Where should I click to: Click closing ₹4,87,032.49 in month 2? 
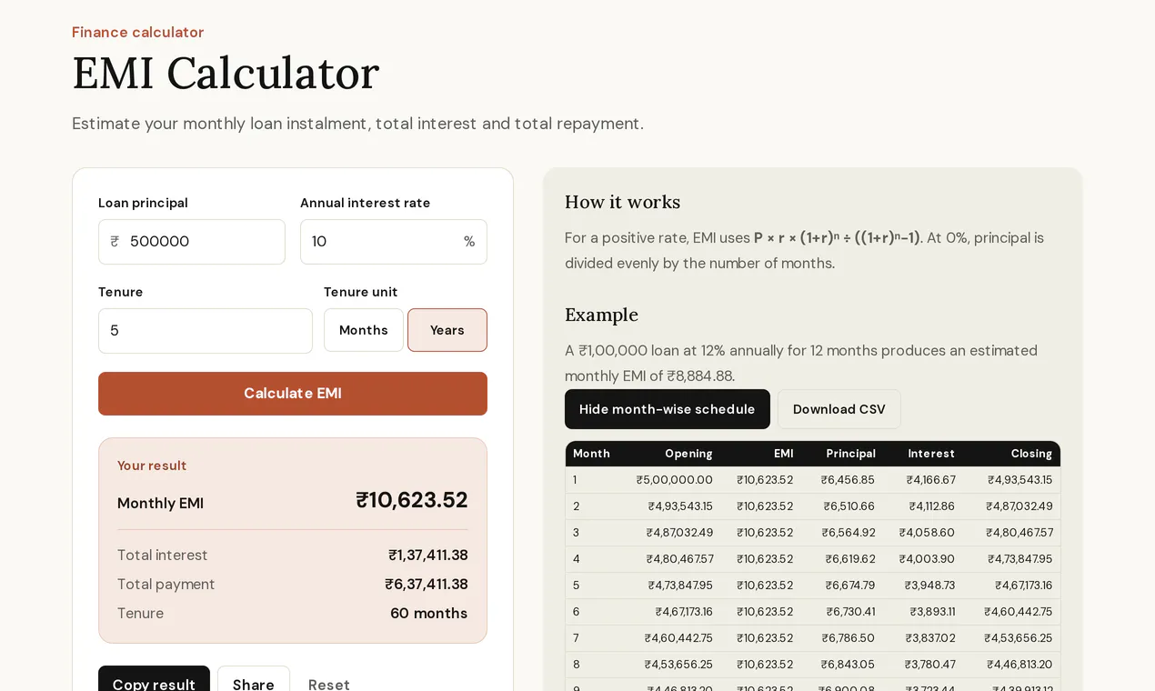1019,506
